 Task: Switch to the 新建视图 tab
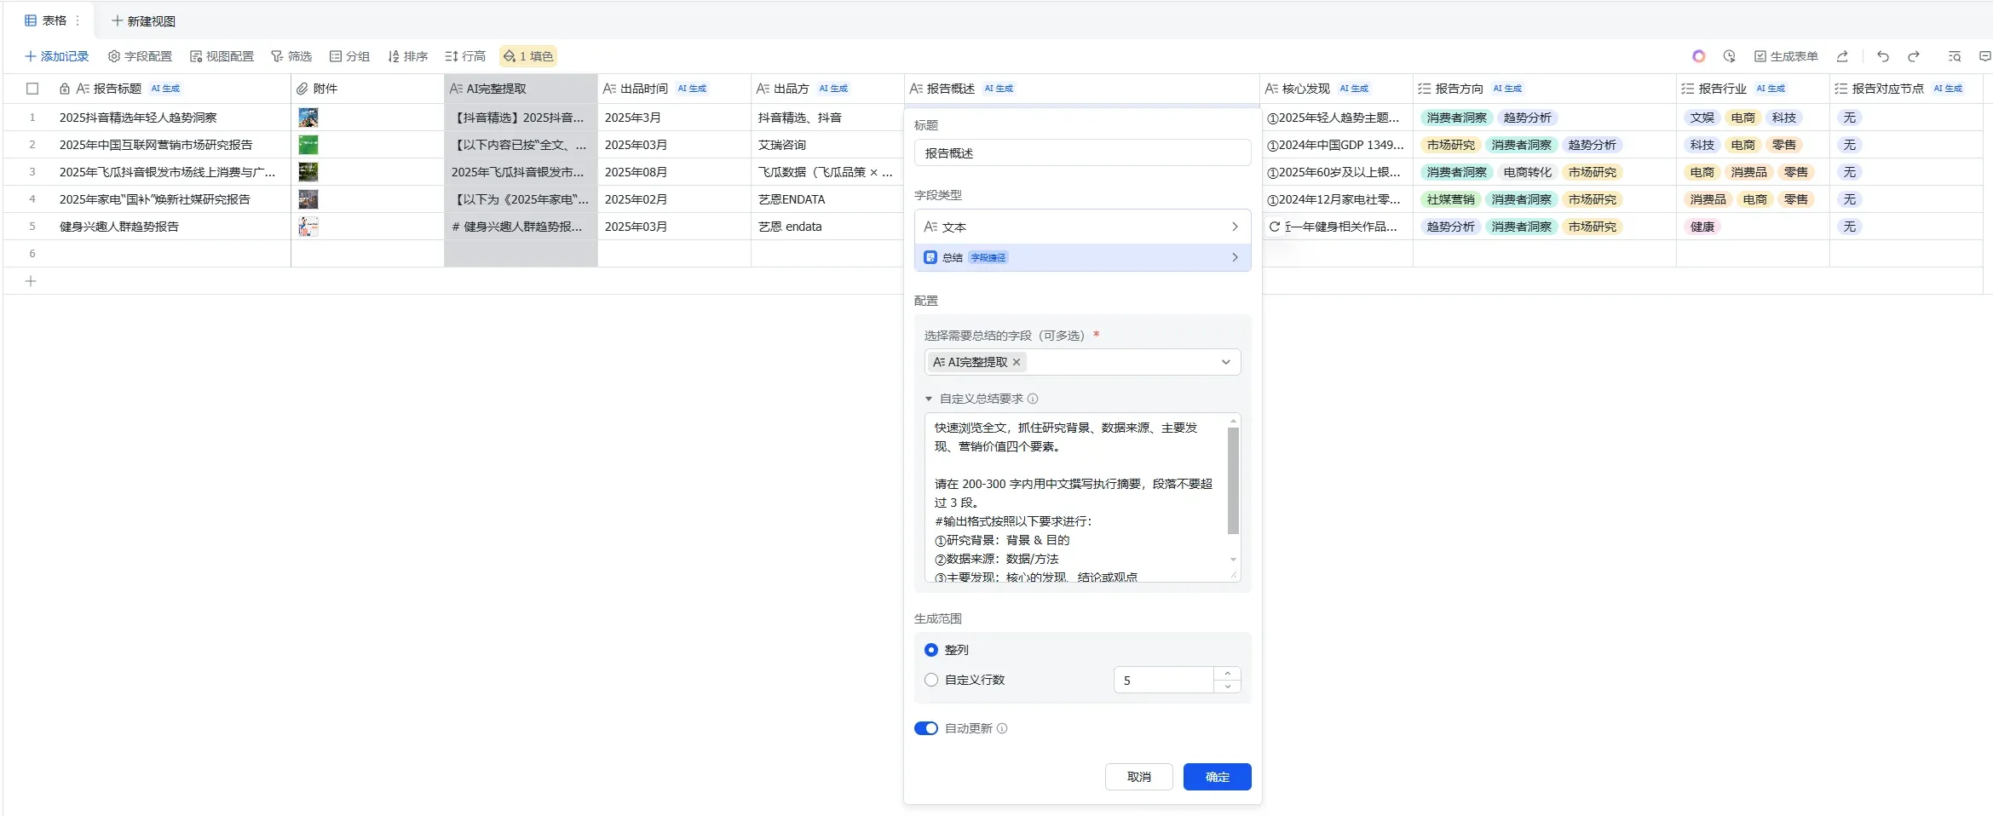coord(143,20)
